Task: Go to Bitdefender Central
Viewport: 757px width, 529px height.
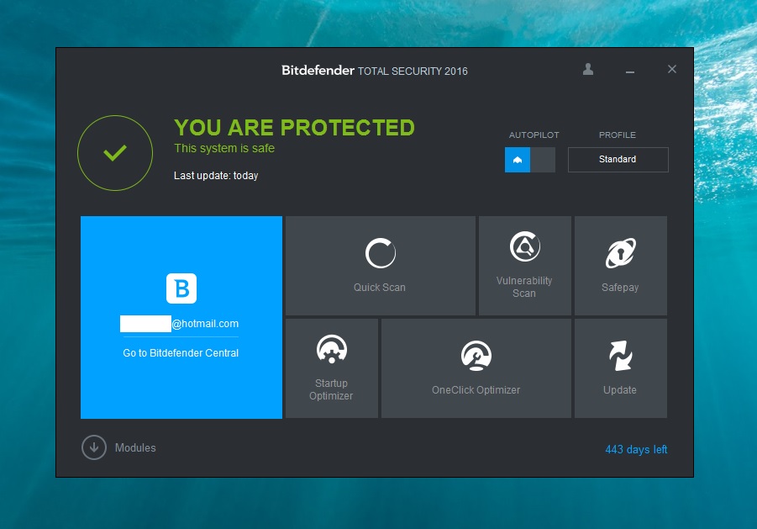Action: (x=181, y=353)
